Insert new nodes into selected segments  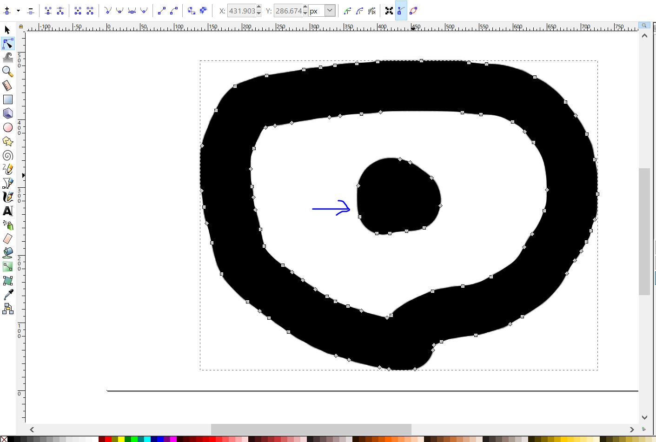pos(7,11)
